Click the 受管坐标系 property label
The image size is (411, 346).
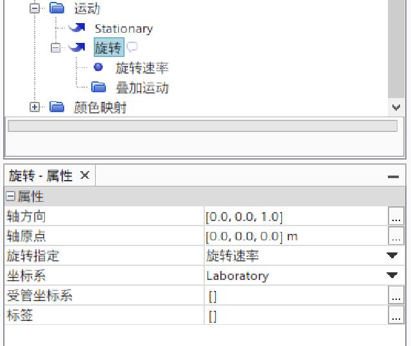39,296
